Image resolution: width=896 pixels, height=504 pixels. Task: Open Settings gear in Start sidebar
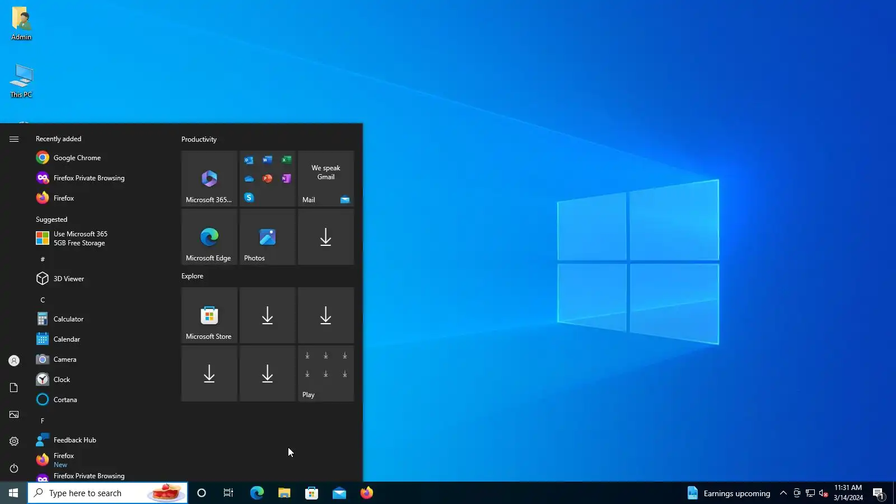tap(14, 441)
